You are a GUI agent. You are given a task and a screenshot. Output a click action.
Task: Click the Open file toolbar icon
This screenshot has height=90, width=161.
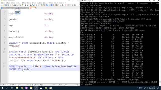point(4,5)
